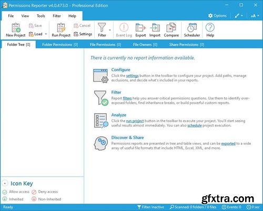Switch to the File Owners tab
This screenshot has height=211, width=263.
coord(145,45)
